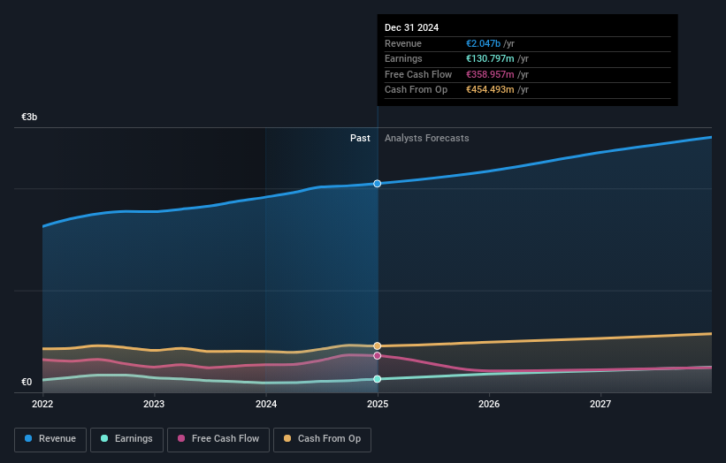Click the €130.797m earnings value in tooltip
The height and width of the screenshot is (463, 726).
pyautogui.click(x=490, y=58)
